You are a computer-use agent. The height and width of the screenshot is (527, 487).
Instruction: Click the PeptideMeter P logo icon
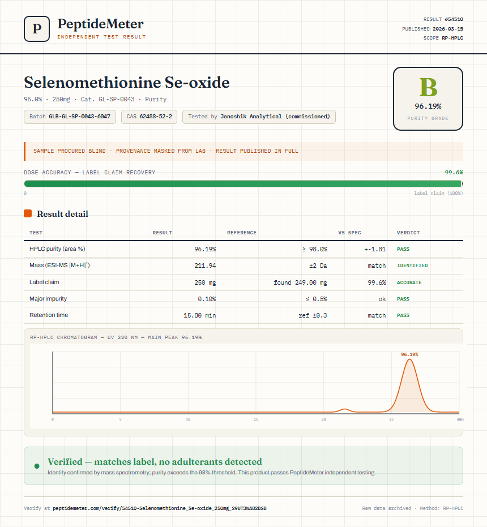point(37,29)
